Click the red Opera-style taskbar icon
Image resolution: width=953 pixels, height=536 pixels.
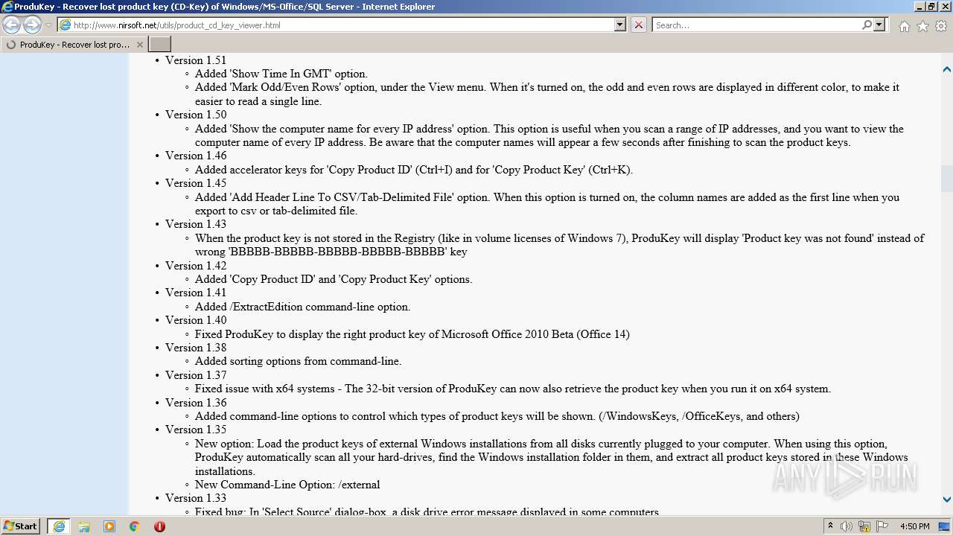pos(159,526)
